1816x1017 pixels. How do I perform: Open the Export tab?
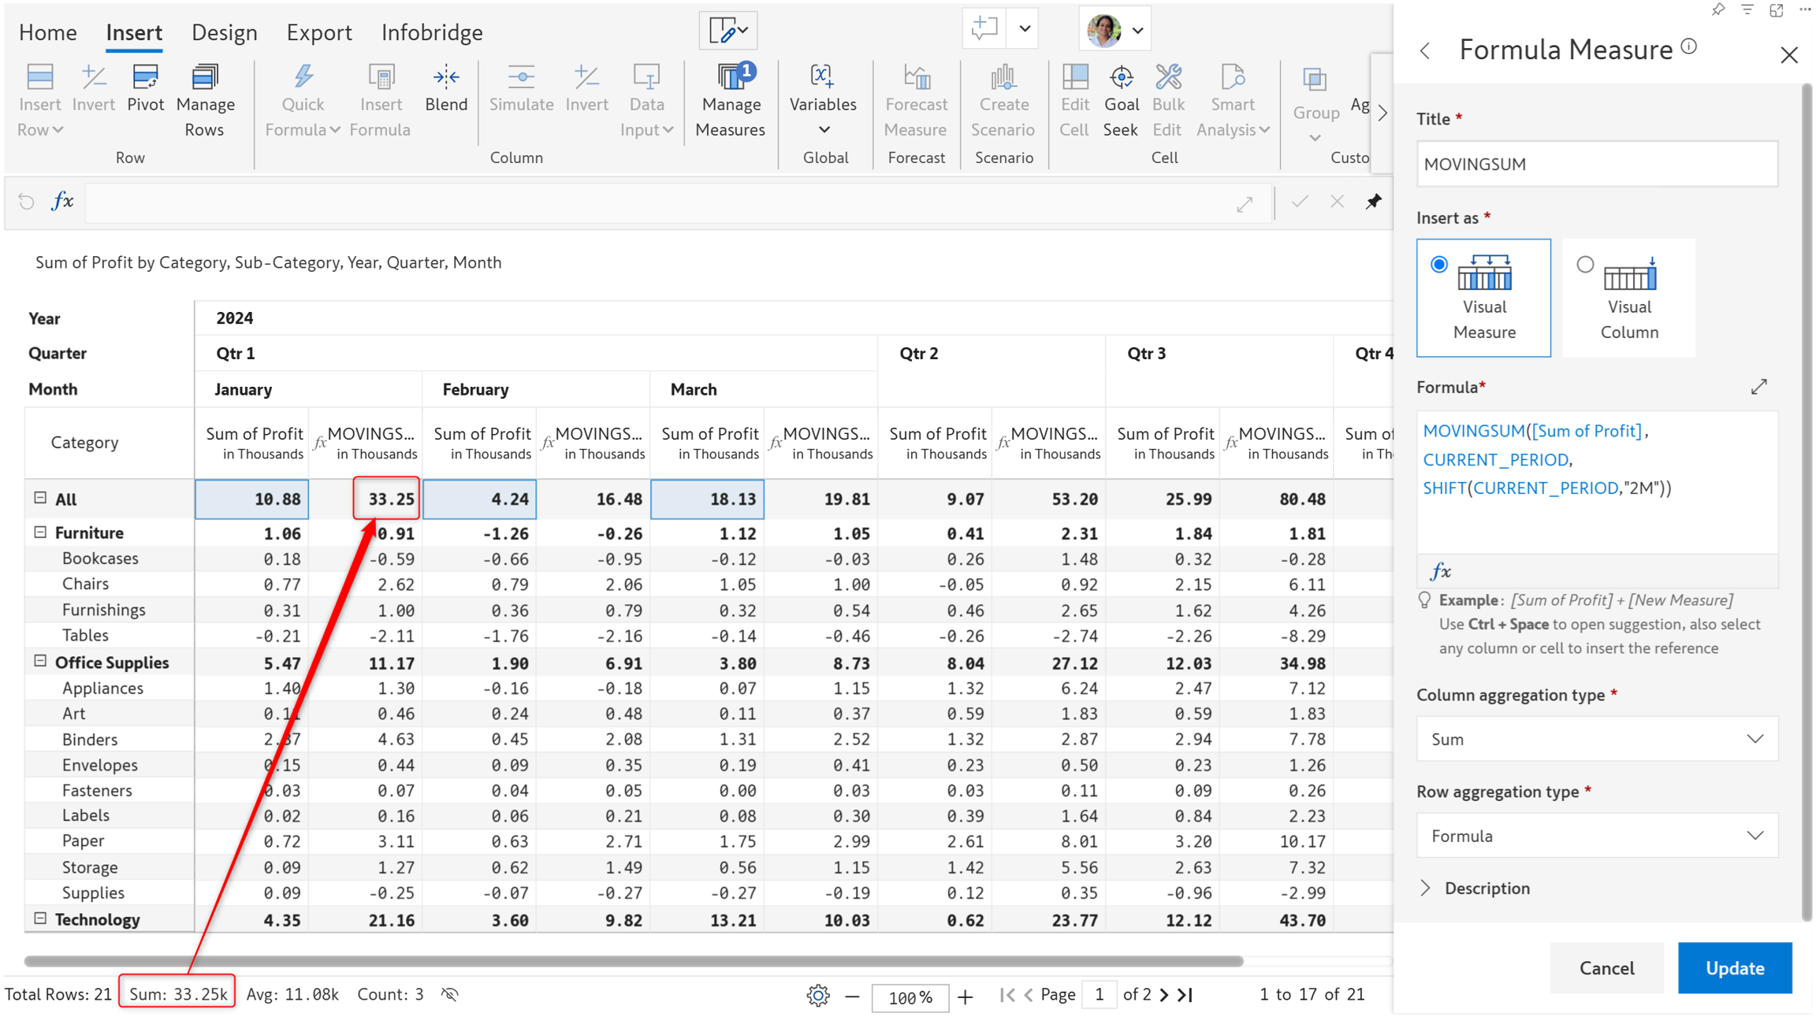(x=318, y=32)
